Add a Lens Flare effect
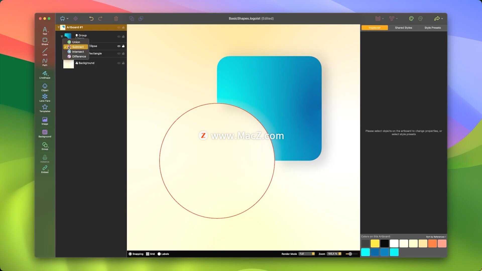 (45, 98)
